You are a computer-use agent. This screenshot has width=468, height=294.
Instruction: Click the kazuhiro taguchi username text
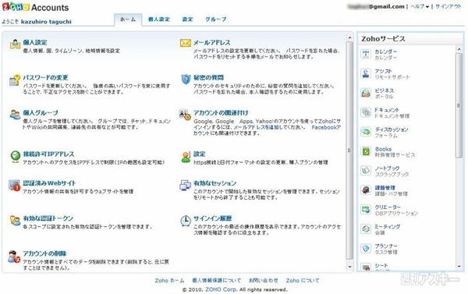click(x=46, y=22)
